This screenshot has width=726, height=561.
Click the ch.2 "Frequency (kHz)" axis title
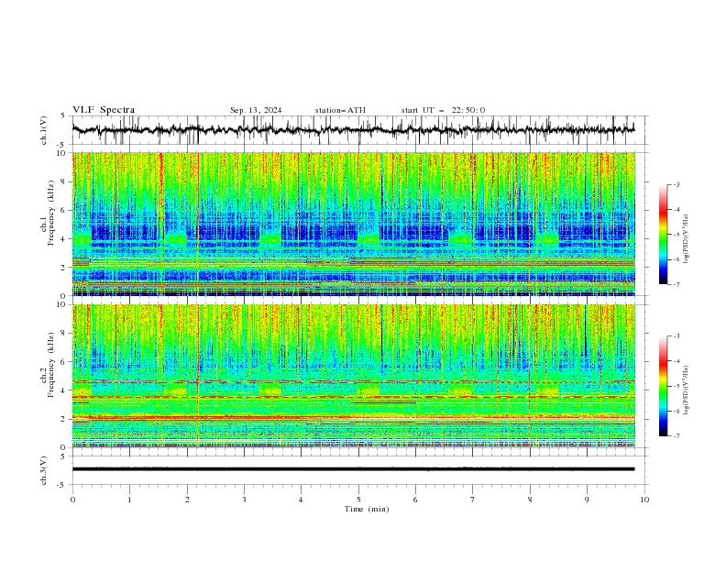pyautogui.click(x=51, y=365)
